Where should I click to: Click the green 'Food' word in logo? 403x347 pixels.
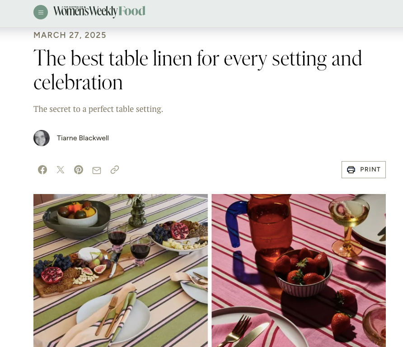pyautogui.click(x=132, y=11)
